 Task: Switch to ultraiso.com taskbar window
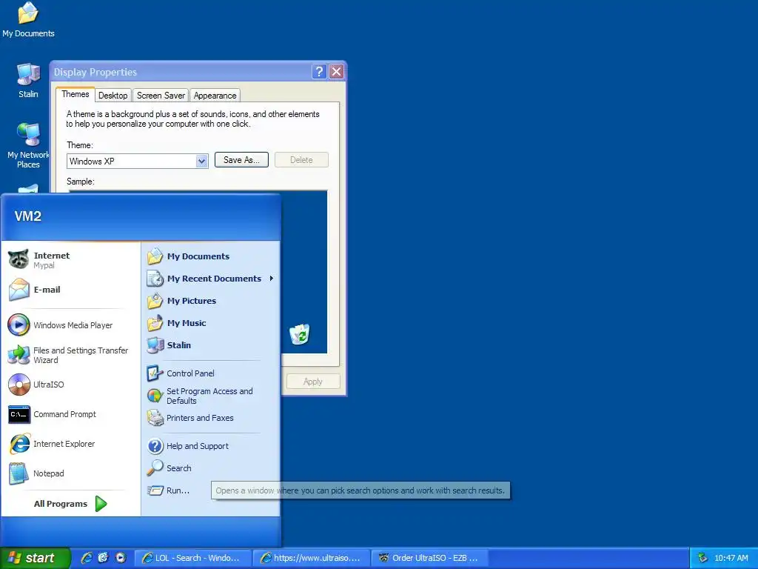click(312, 558)
